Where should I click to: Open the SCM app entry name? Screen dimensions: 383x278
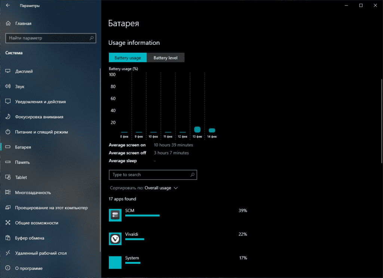click(130, 211)
